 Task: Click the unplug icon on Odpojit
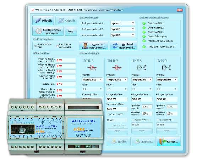click(x=61, y=21)
